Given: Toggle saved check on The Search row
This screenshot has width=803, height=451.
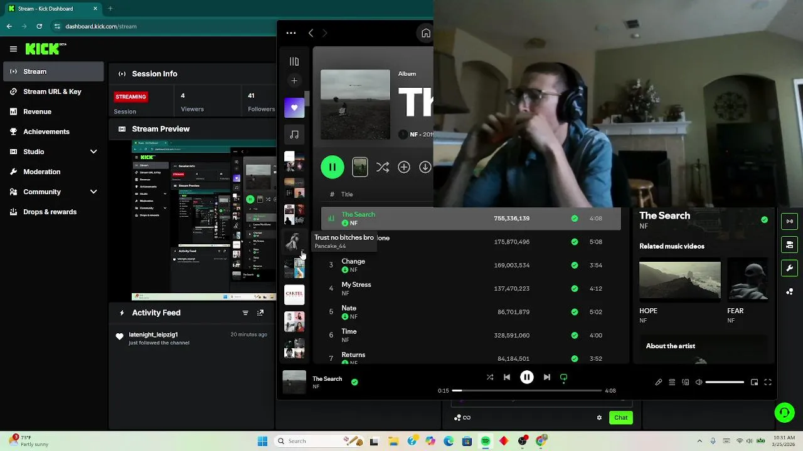Looking at the screenshot, I should [x=574, y=219].
